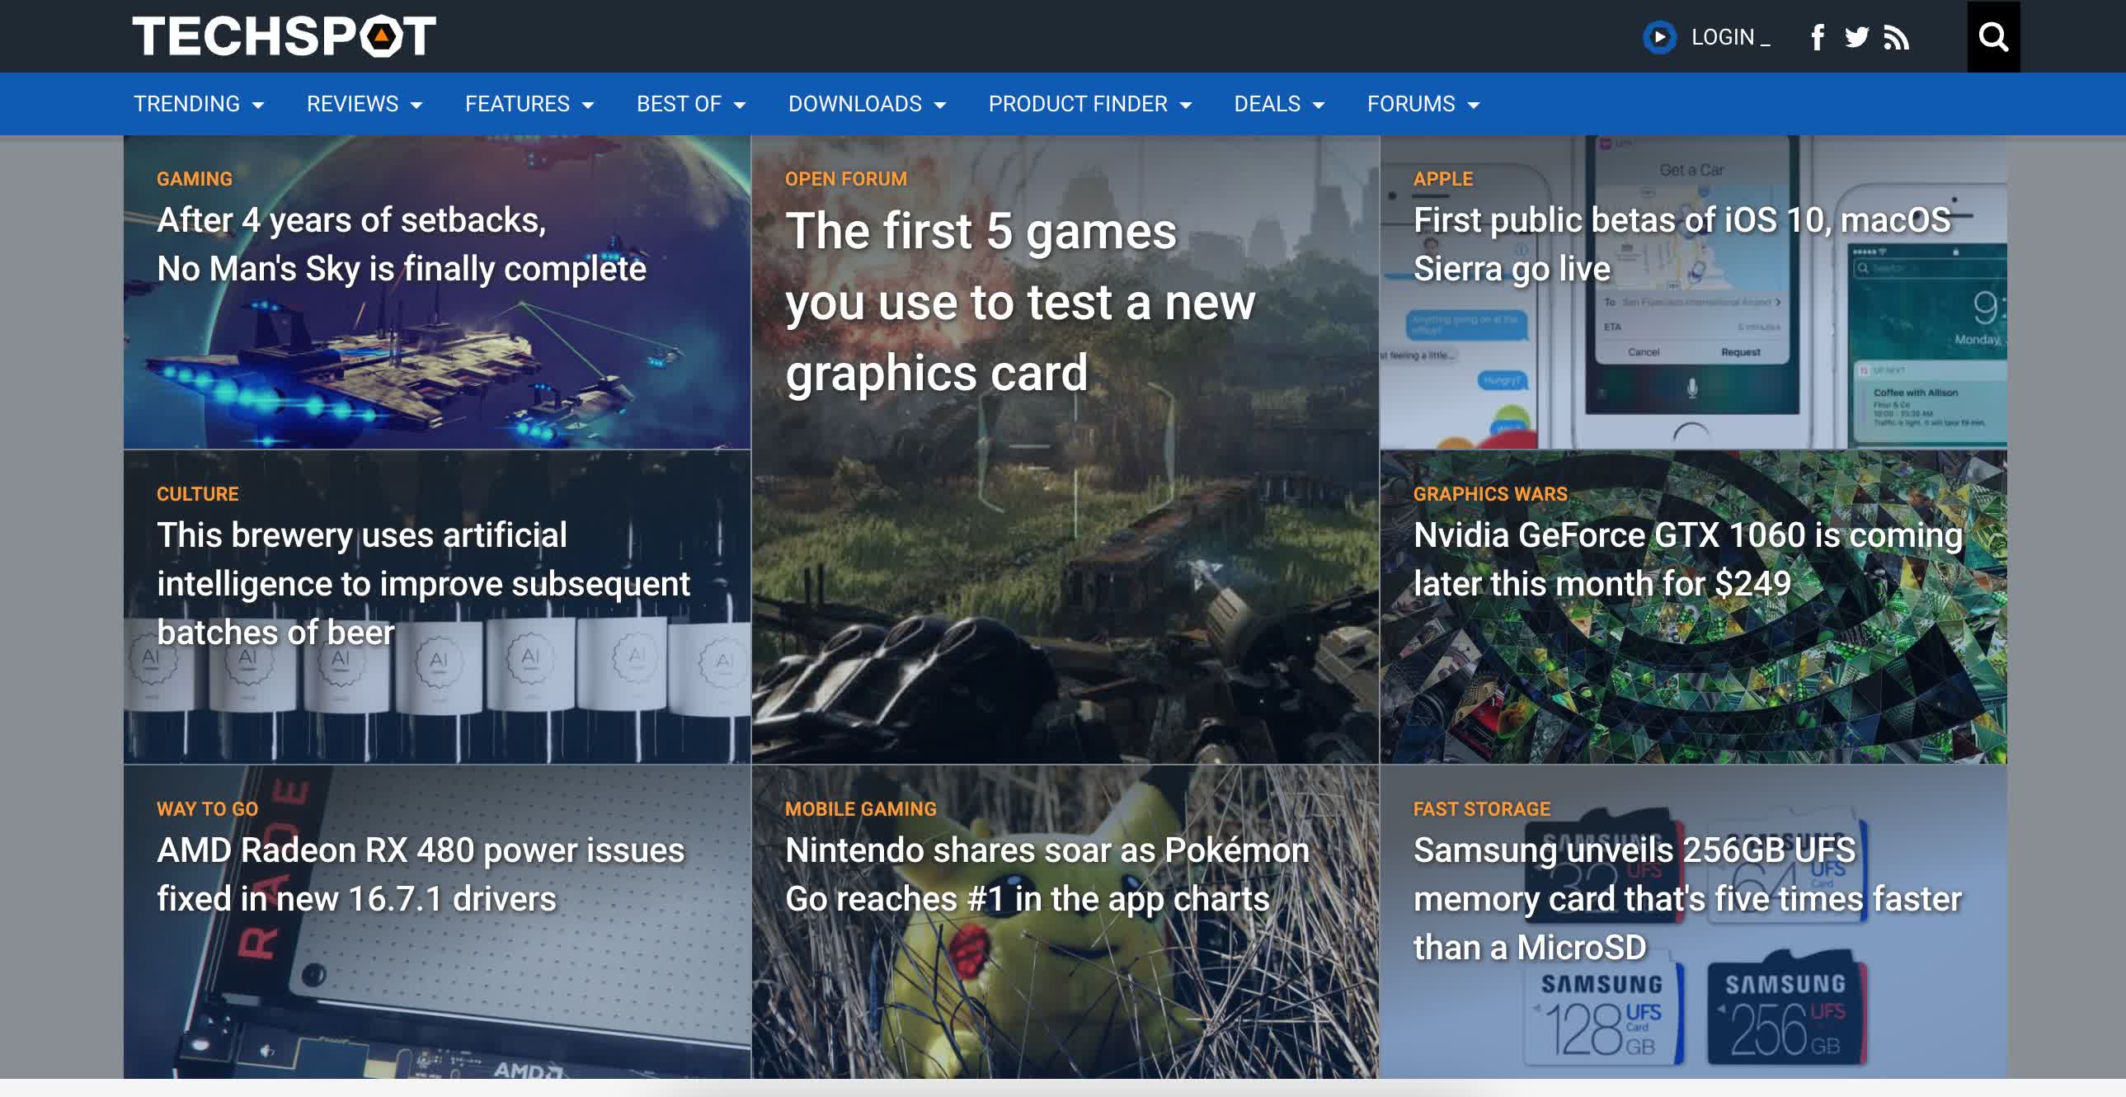Click the MOBILE GAMING category label
2126x1097 pixels.
[x=861, y=810]
